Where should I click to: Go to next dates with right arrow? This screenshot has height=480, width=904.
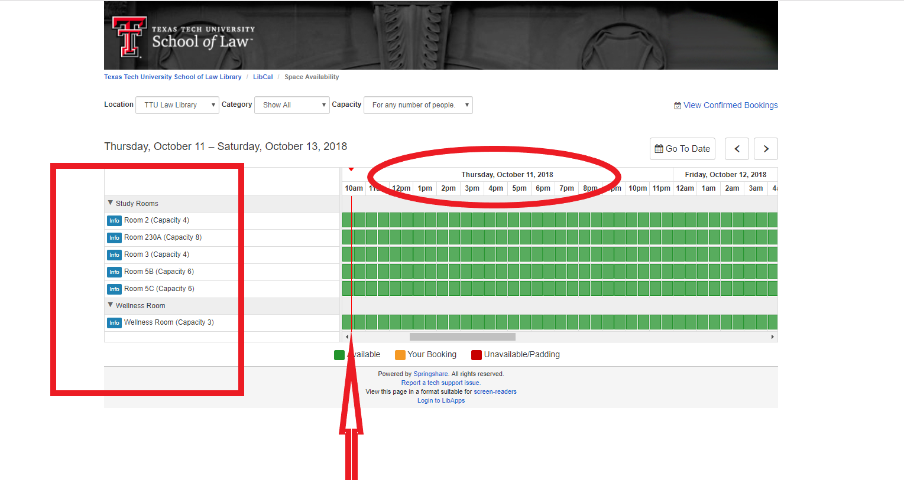click(766, 149)
